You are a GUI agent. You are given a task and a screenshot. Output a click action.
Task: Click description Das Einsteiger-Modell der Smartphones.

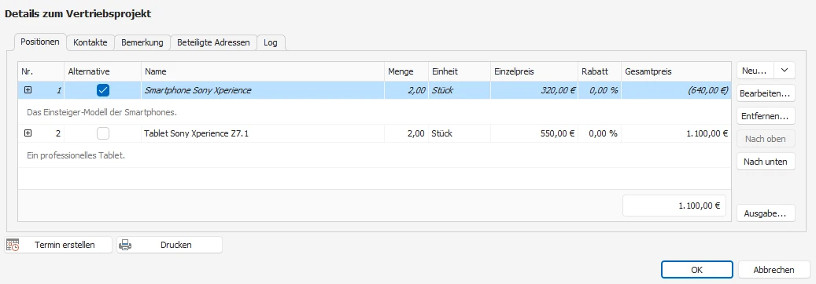tap(103, 112)
